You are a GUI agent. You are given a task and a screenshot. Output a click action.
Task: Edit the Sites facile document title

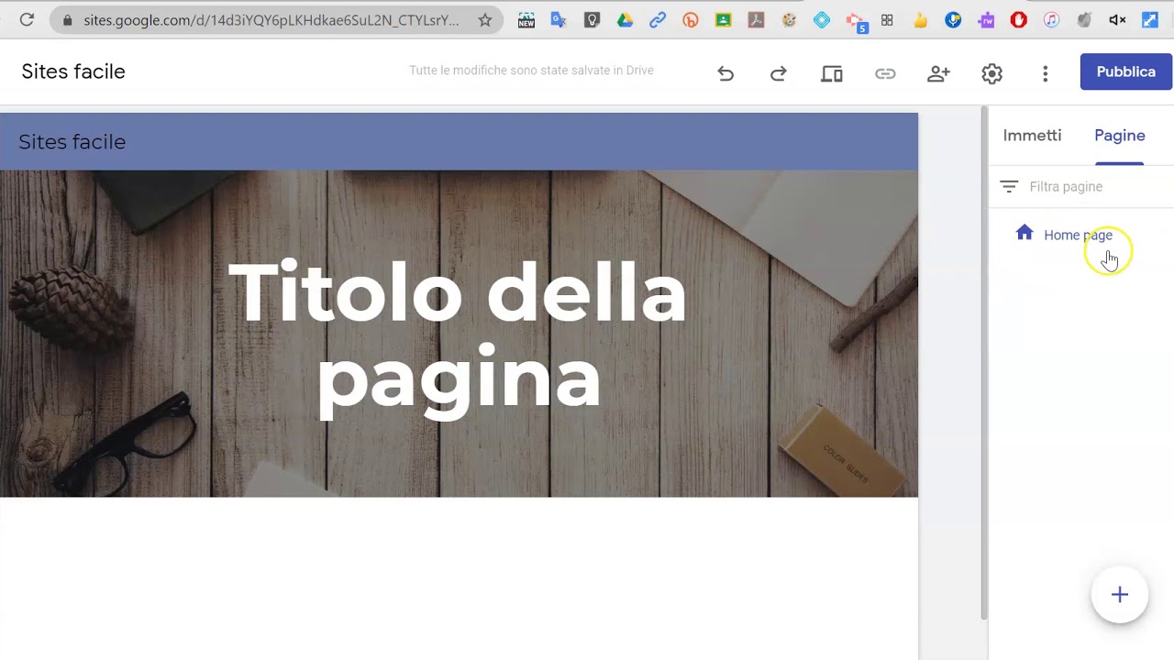(x=73, y=71)
